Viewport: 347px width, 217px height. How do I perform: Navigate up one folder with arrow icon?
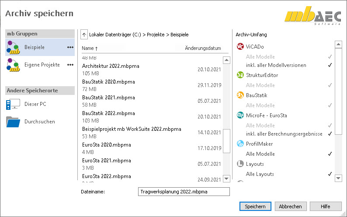(x=84, y=34)
